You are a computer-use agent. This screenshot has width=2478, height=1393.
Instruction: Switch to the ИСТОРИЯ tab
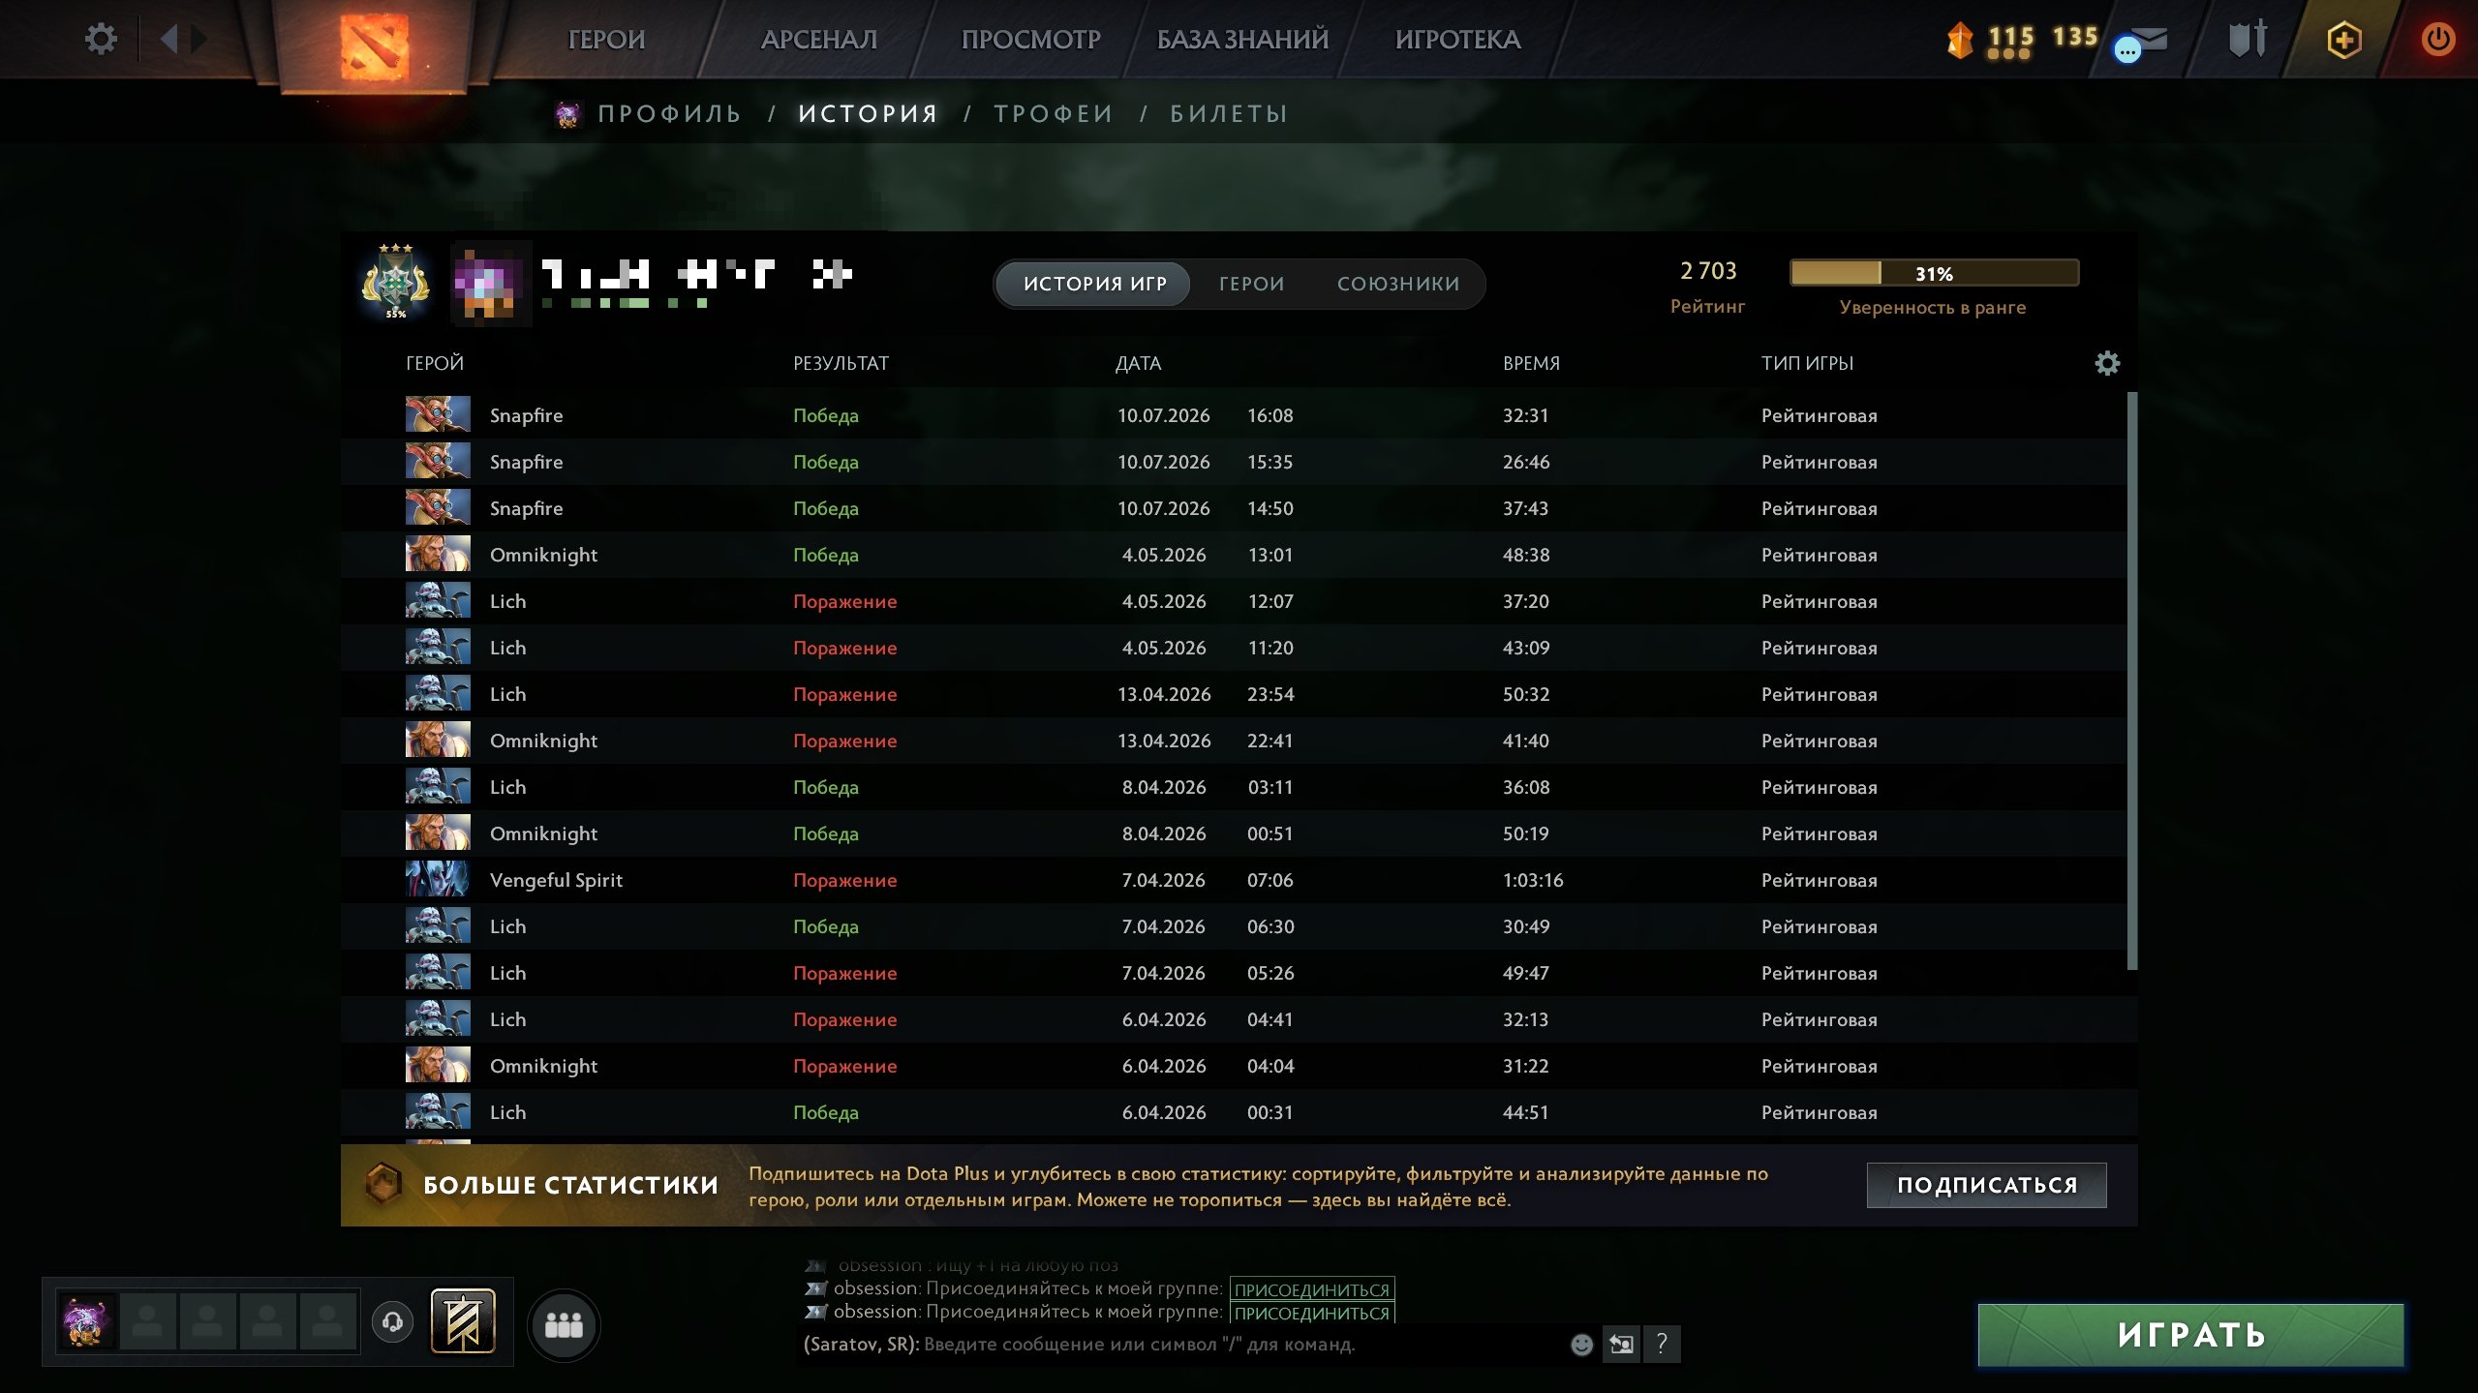869,114
